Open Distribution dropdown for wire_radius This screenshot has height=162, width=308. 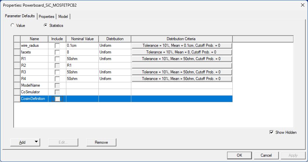pos(115,45)
